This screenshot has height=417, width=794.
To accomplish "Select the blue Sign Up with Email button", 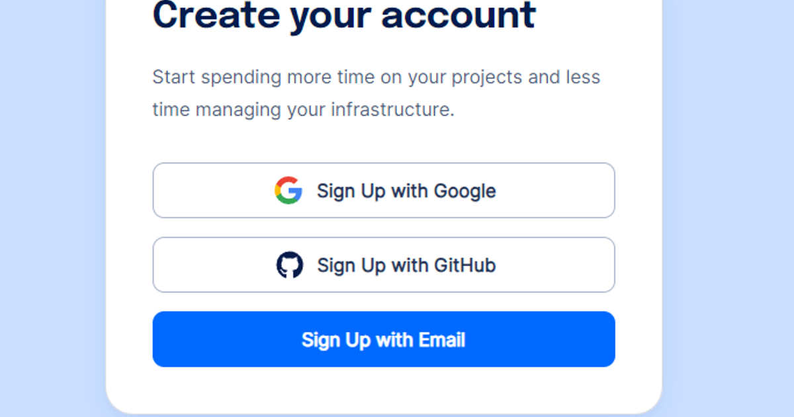I will pyautogui.click(x=384, y=339).
